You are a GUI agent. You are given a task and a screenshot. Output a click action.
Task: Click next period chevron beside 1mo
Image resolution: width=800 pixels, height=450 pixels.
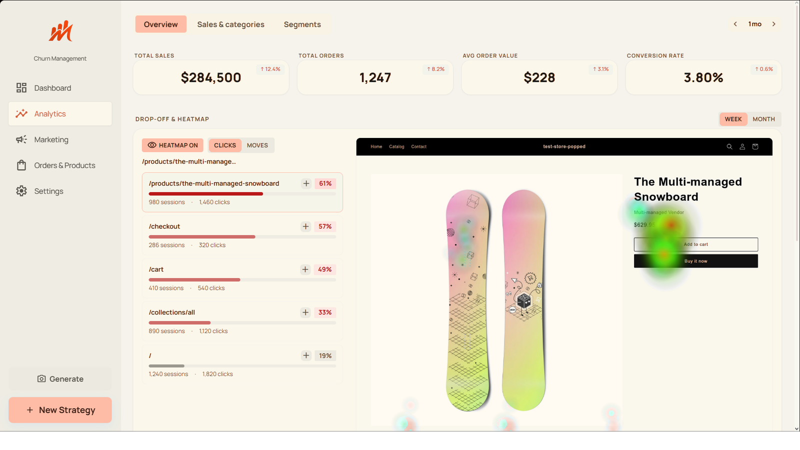pos(774,24)
